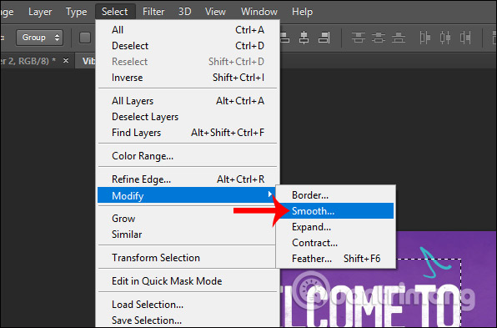
Task: Choose Smooth in Modify submenu
Action: coord(336,211)
